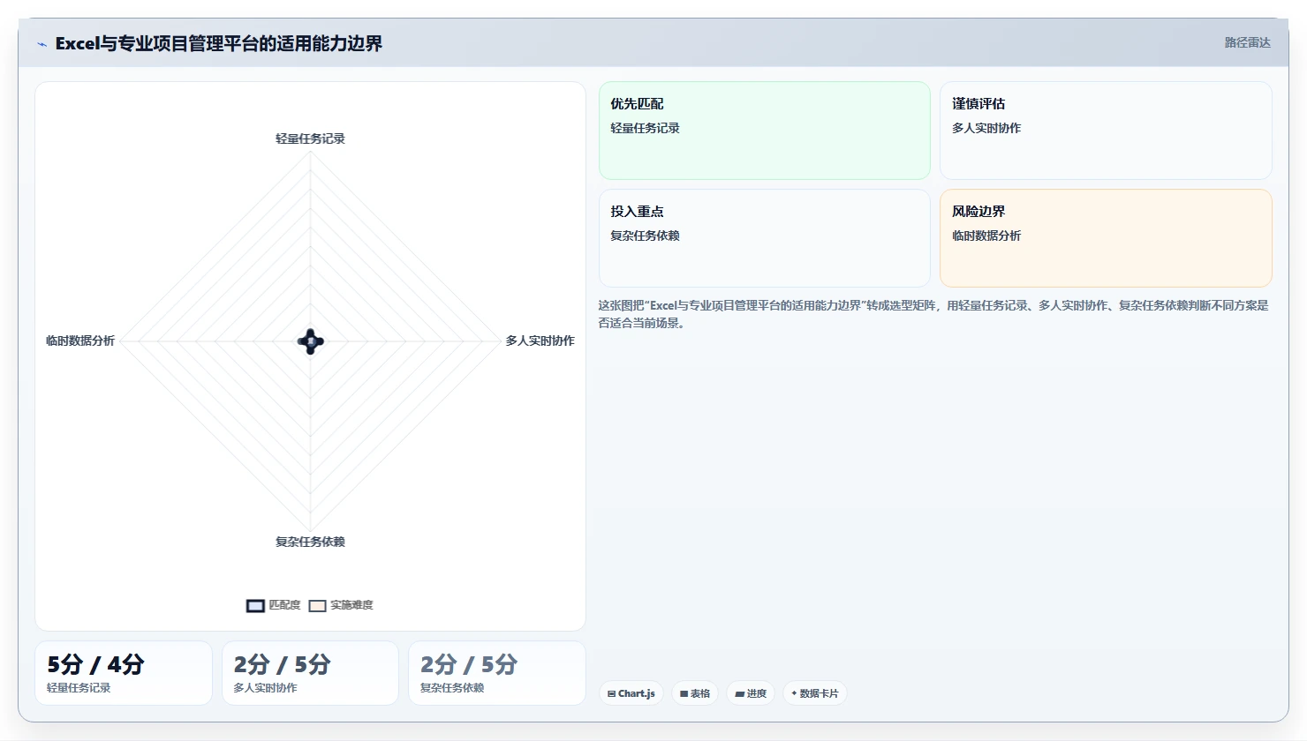
Task: Click the bar icon on 进度 chip
Action: 739,694
